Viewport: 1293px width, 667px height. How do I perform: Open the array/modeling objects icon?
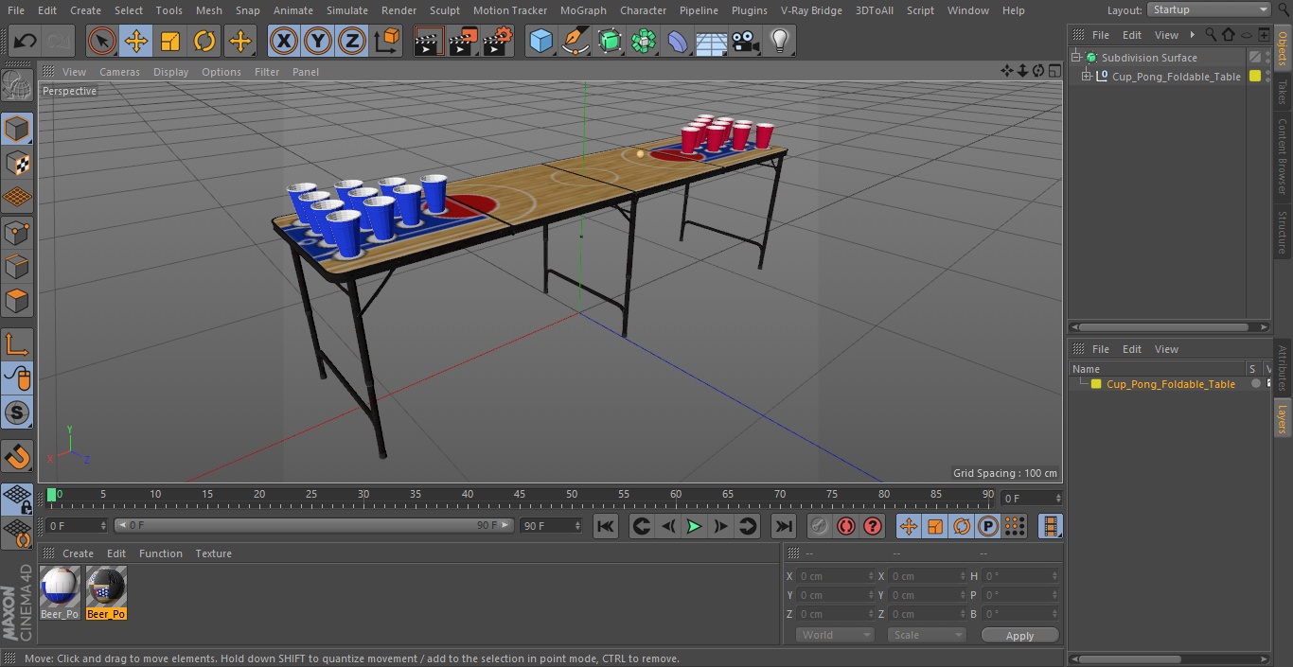[x=644, y=42]
